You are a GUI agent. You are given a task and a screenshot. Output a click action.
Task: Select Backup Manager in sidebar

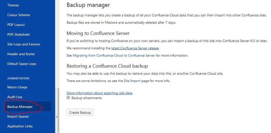[x=20, y=107]
